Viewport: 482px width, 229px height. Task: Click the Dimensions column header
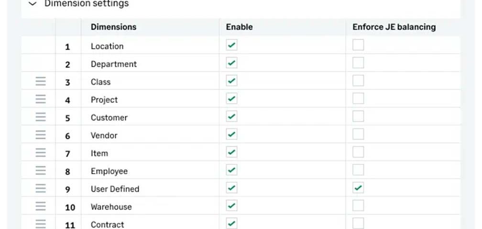tap(113, 27)
